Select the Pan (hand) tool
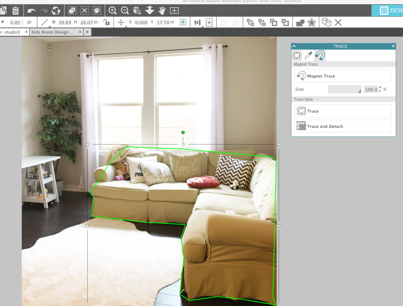Viewport: 403px width, 306px height. tap(161, 11)
